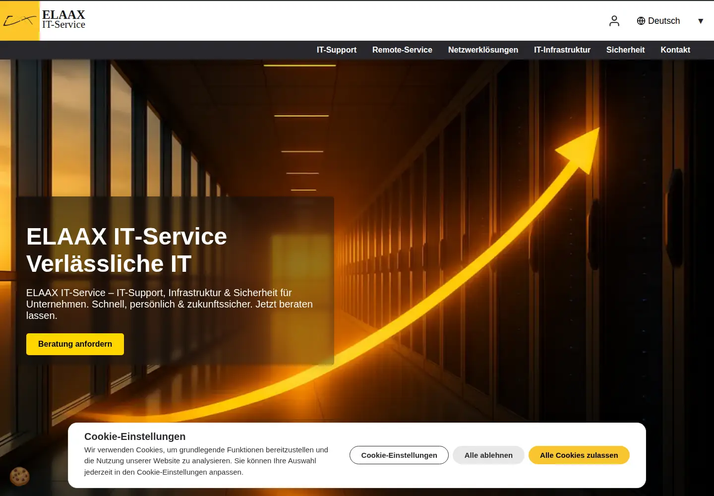Accept with Alle Cookies zulassen
This screenshot has width=714, height=496.
[x=579, y=455]
